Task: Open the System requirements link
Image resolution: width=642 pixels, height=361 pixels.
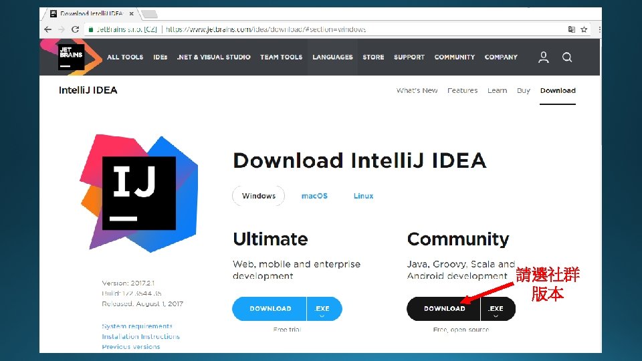Action: click(x=136, y=326)
